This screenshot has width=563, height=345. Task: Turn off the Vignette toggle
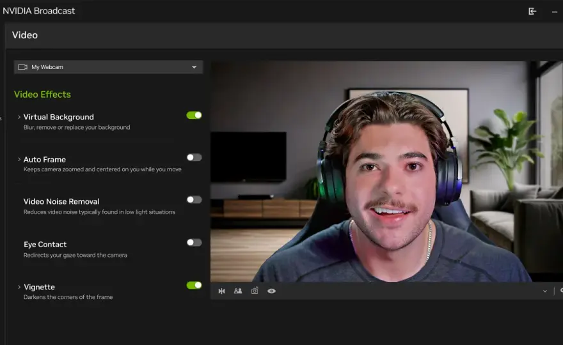[194, 285]
